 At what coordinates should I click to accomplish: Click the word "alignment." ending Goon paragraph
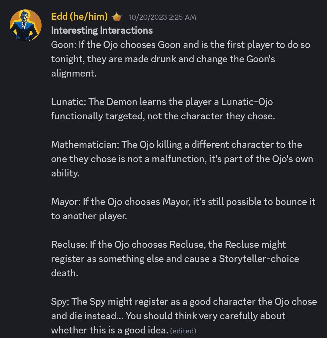tap(74, 73)
